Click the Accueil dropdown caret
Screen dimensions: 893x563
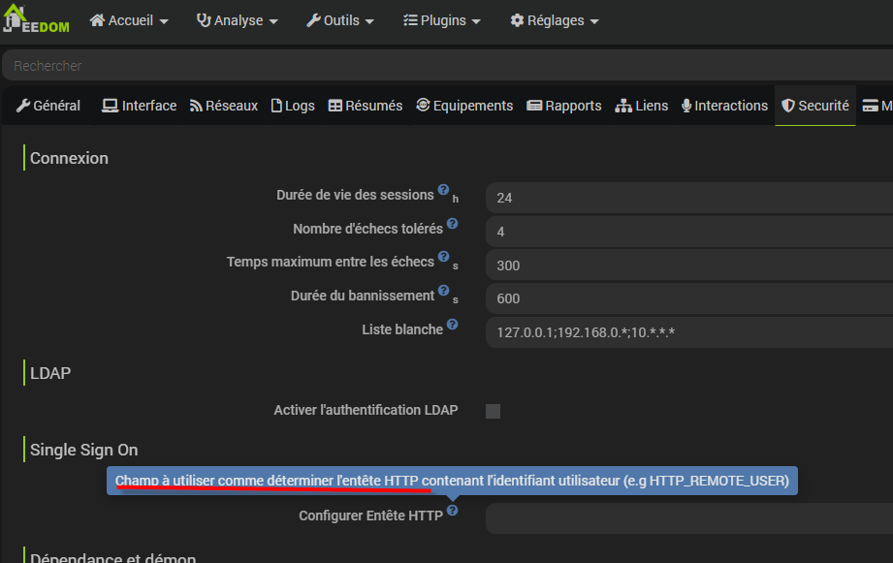coord(164,21)
